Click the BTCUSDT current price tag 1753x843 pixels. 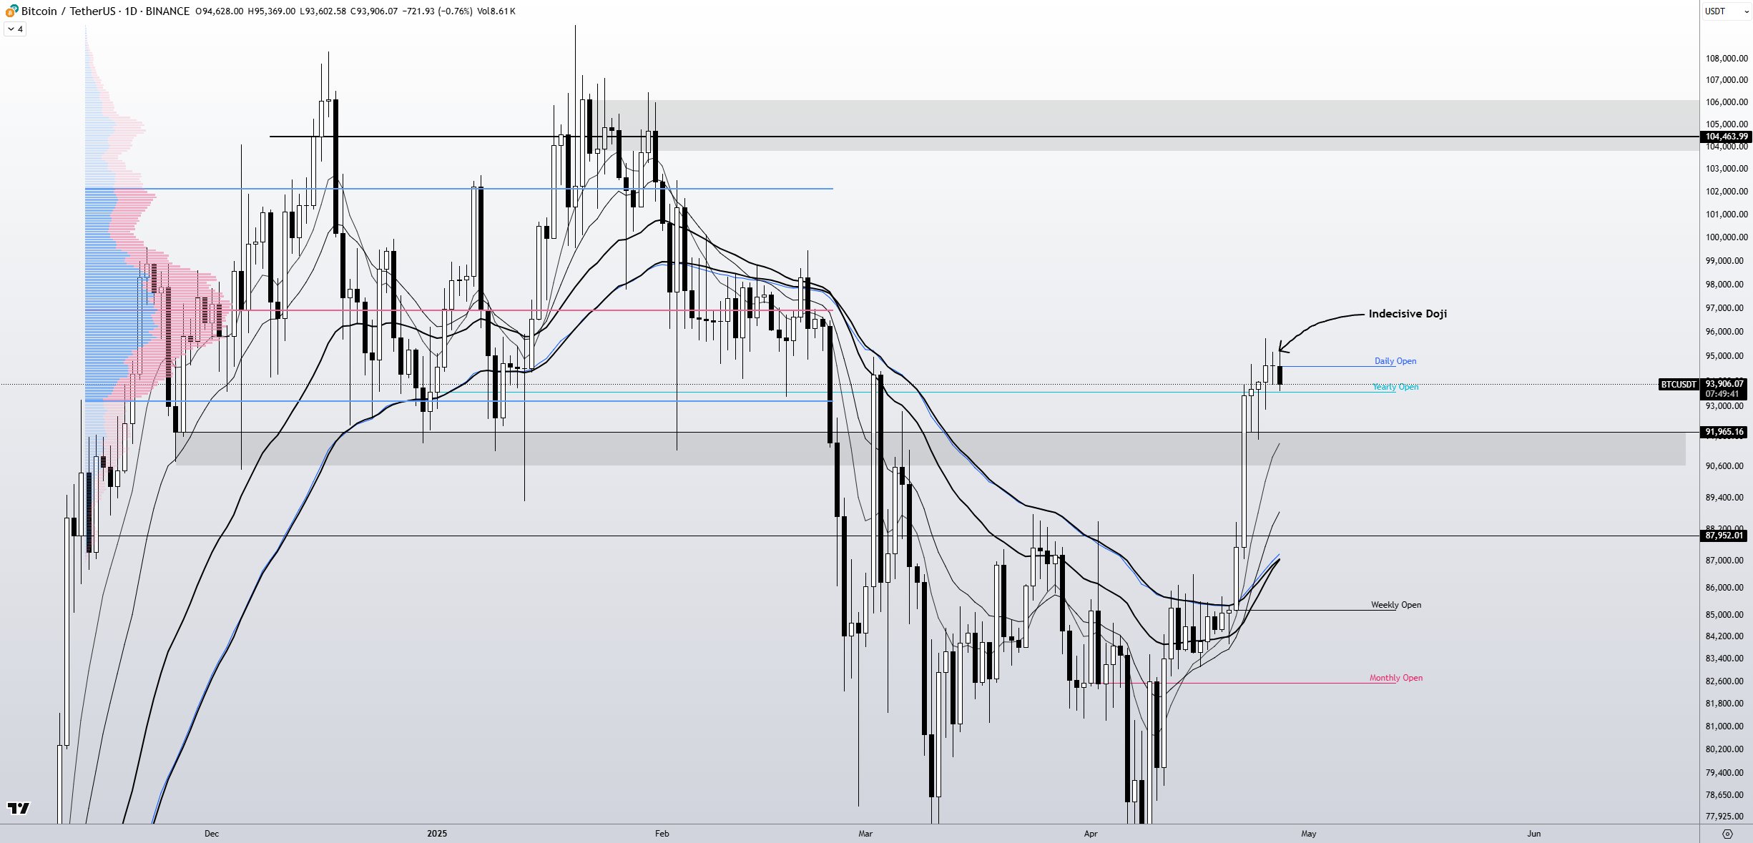(1678, 385)
